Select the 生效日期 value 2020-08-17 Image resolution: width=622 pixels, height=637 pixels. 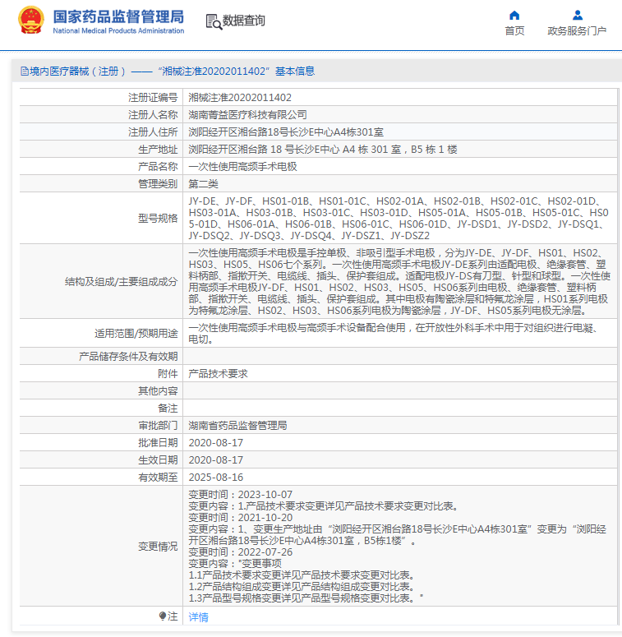coord(215,460)
